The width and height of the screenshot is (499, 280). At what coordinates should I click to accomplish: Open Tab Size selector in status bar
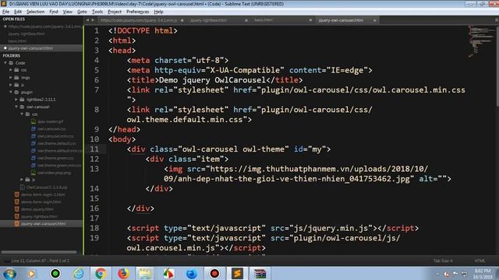pos(443,261)
